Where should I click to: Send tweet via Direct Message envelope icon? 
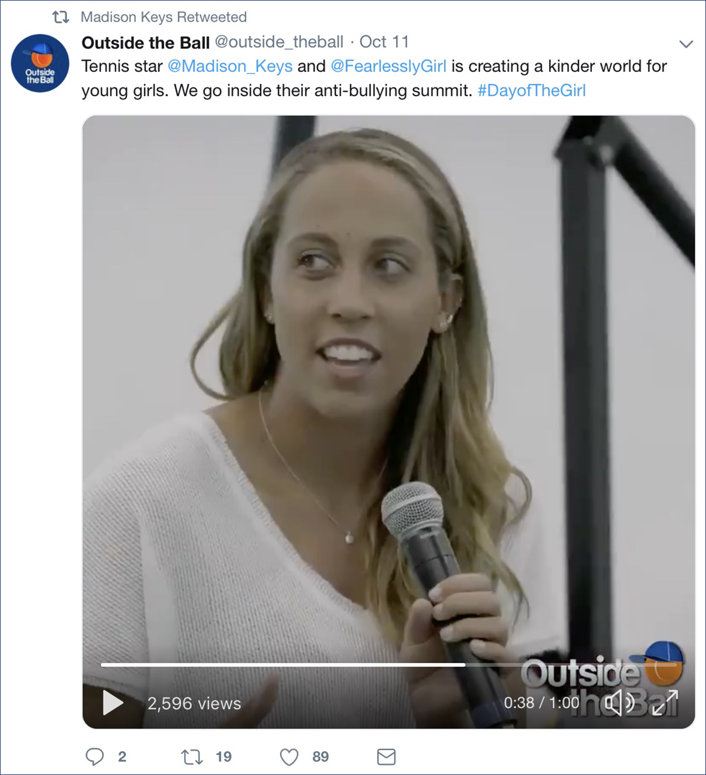coord(386,757)
